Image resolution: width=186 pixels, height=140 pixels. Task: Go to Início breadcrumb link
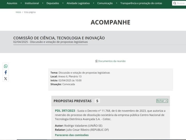pos(18,12)
